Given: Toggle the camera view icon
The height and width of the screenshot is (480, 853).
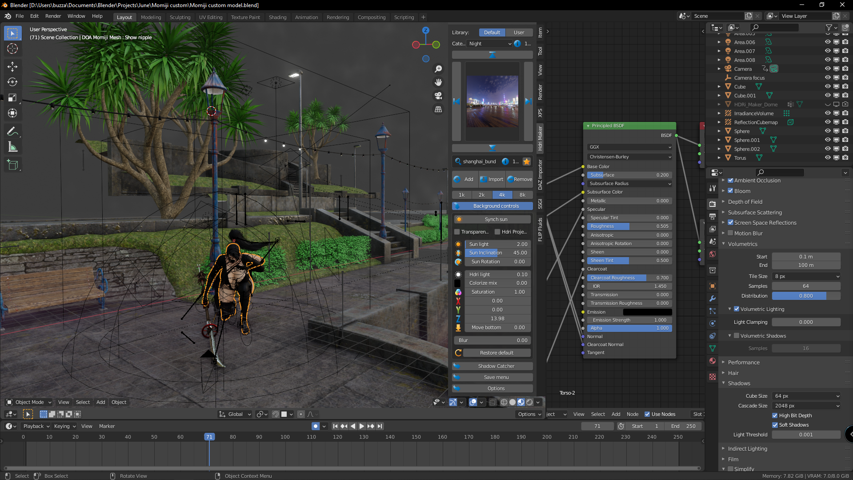Looking at the screenshot, I should 438,96.
